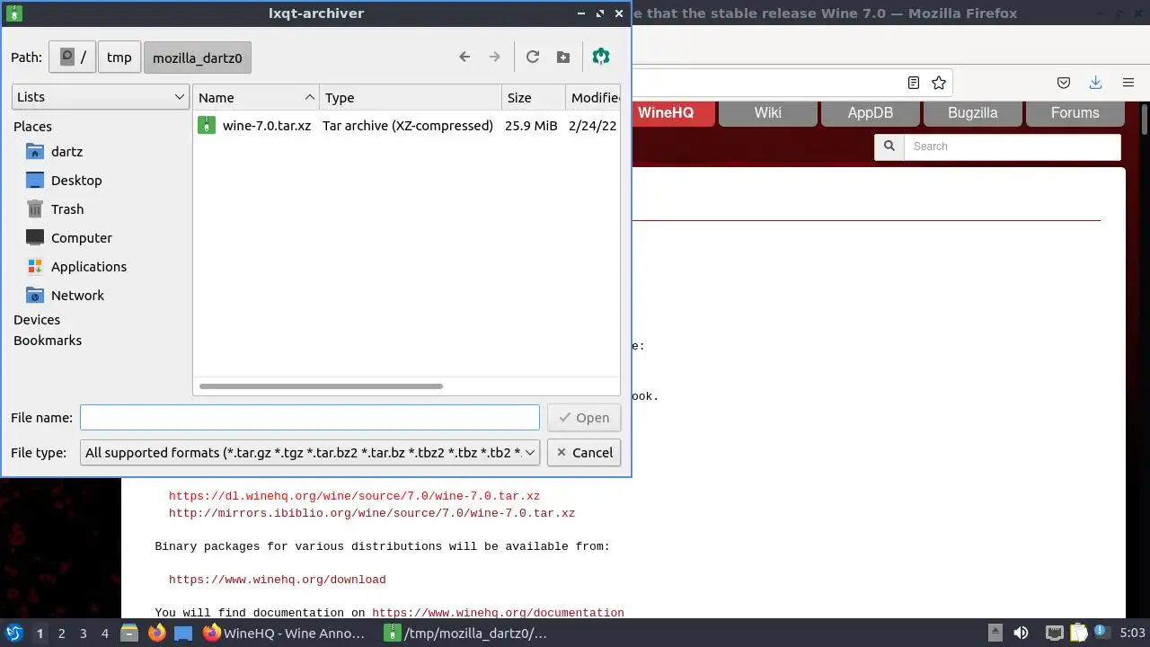Create a new folder in the dialog
1150x647 pixels.
(x=563, y=57)
